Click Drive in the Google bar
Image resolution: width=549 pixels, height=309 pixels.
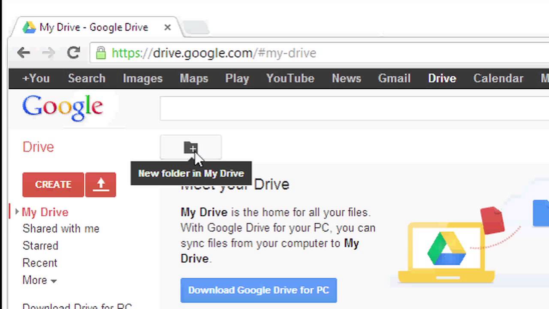click(x=442, y=79)
